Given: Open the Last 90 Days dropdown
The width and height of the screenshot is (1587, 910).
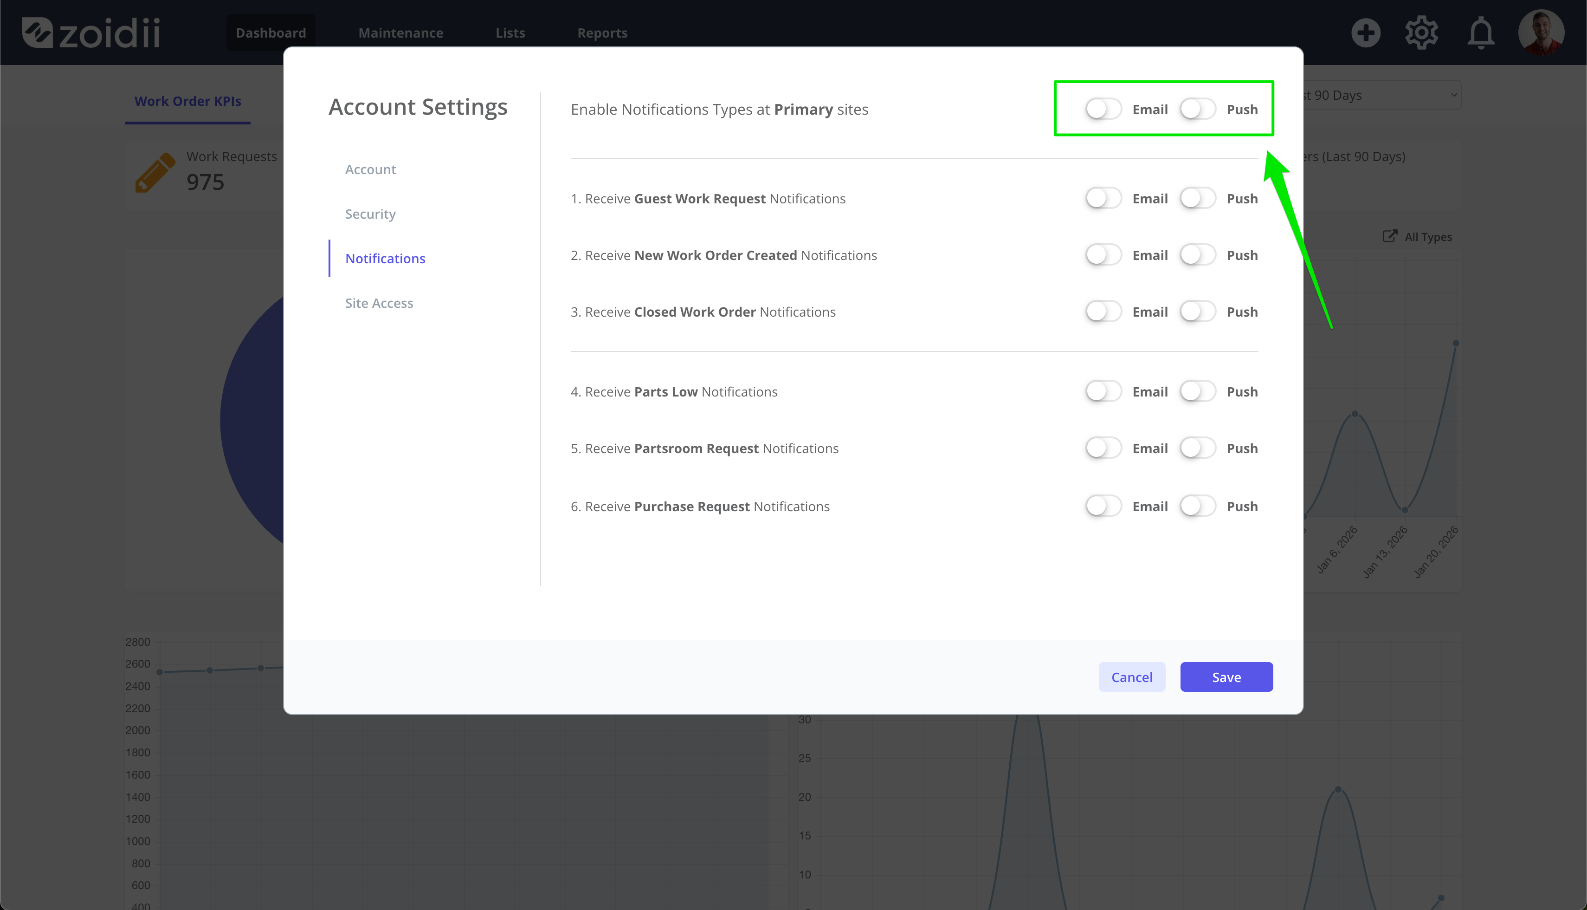Looking at the screenshot, I should tap(1382, 95).
